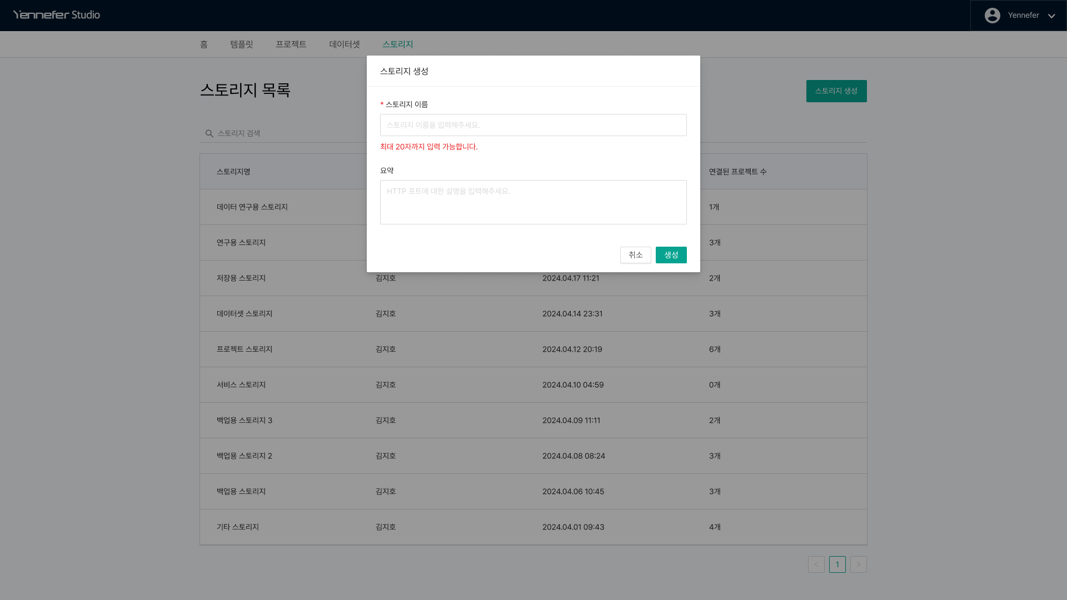1067x600 pixels.
Task: Click the Yennefer Studio logo
Action: click(57, 15)
